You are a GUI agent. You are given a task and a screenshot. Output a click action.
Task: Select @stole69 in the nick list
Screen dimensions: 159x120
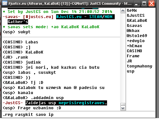pyautogui.click(x=137, y=36)
